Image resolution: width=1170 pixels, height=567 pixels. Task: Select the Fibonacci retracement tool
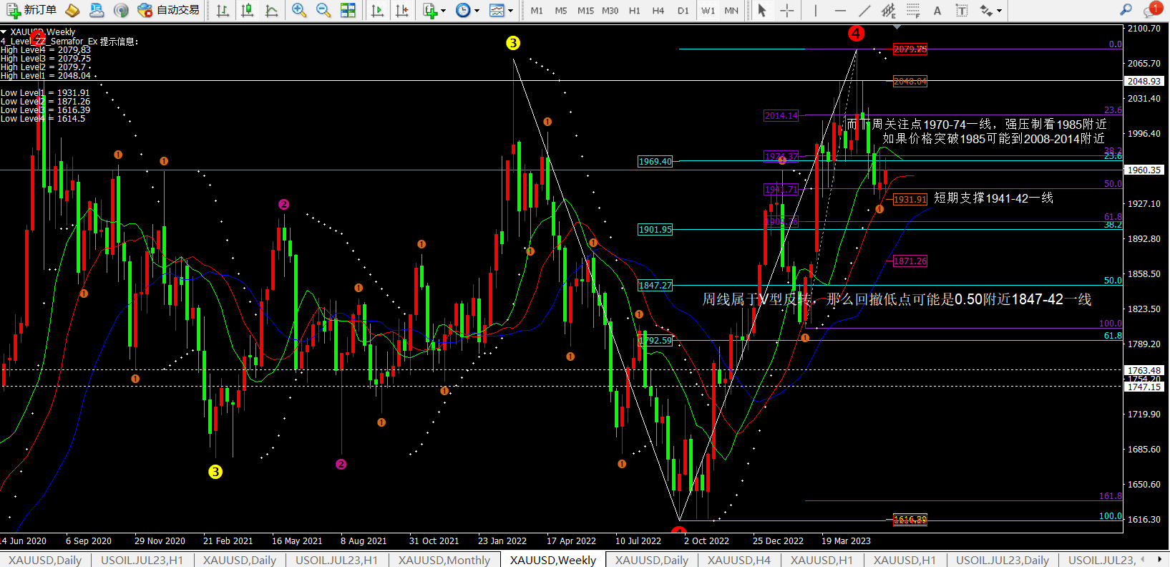913,10
